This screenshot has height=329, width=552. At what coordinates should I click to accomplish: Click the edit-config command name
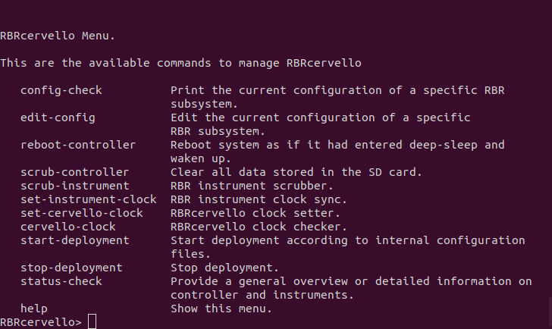tap(58, 117)
